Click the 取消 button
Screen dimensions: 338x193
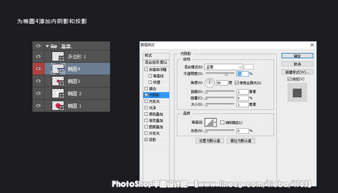(x=297, y=64)
